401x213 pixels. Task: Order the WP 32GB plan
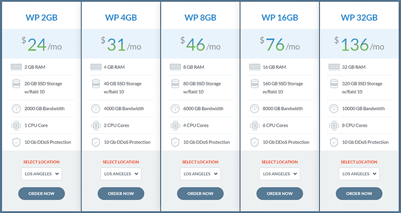(359, 194)
